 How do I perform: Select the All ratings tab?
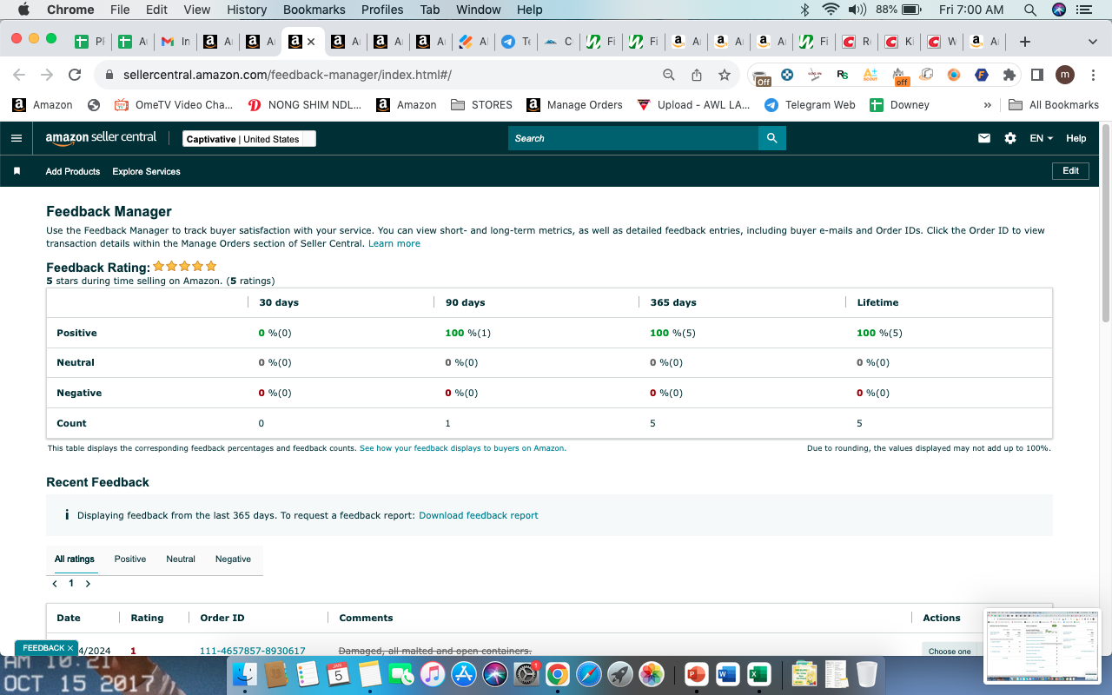[x=75, y=559]
